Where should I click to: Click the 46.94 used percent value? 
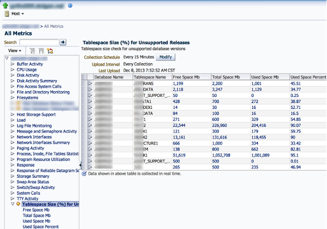[296, 167]
